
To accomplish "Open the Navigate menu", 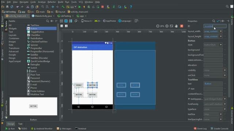I will click(x=24, y=2).
